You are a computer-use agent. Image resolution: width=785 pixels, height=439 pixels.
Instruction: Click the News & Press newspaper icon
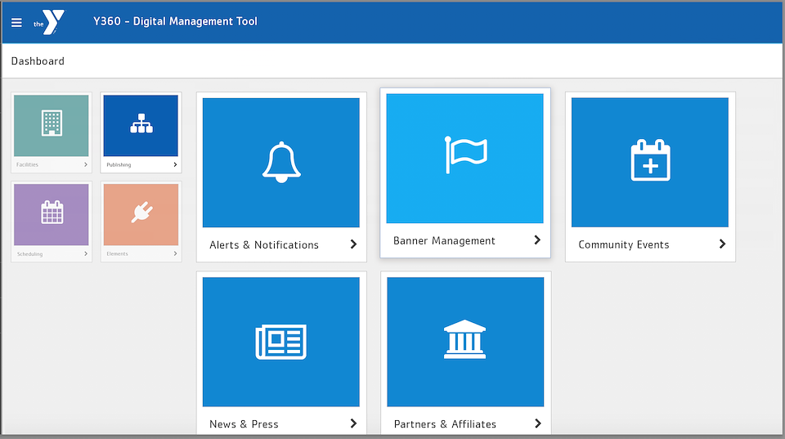point(280,342)
